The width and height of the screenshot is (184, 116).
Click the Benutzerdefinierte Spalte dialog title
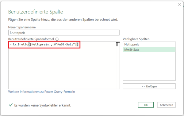point(36,12)
